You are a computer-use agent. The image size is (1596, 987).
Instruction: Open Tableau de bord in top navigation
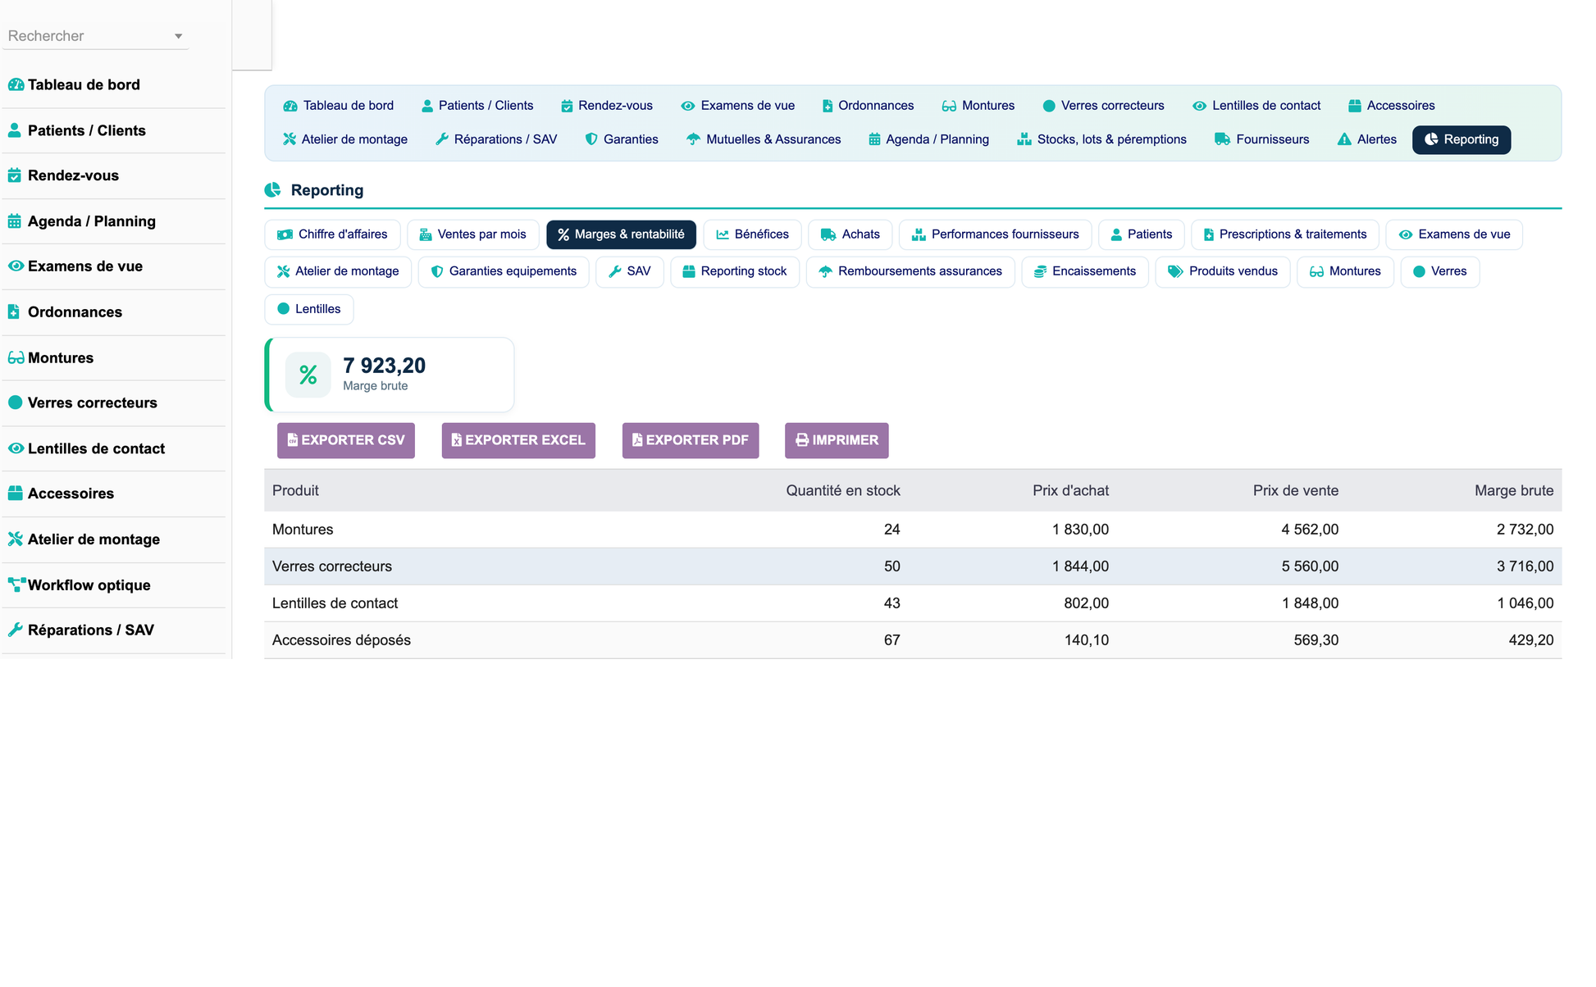click(339, 106)
